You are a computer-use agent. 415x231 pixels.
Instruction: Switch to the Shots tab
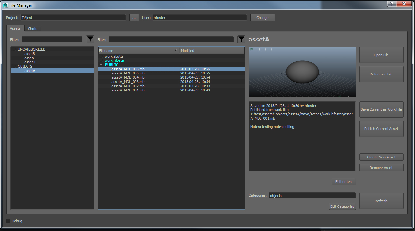(32, 29)
